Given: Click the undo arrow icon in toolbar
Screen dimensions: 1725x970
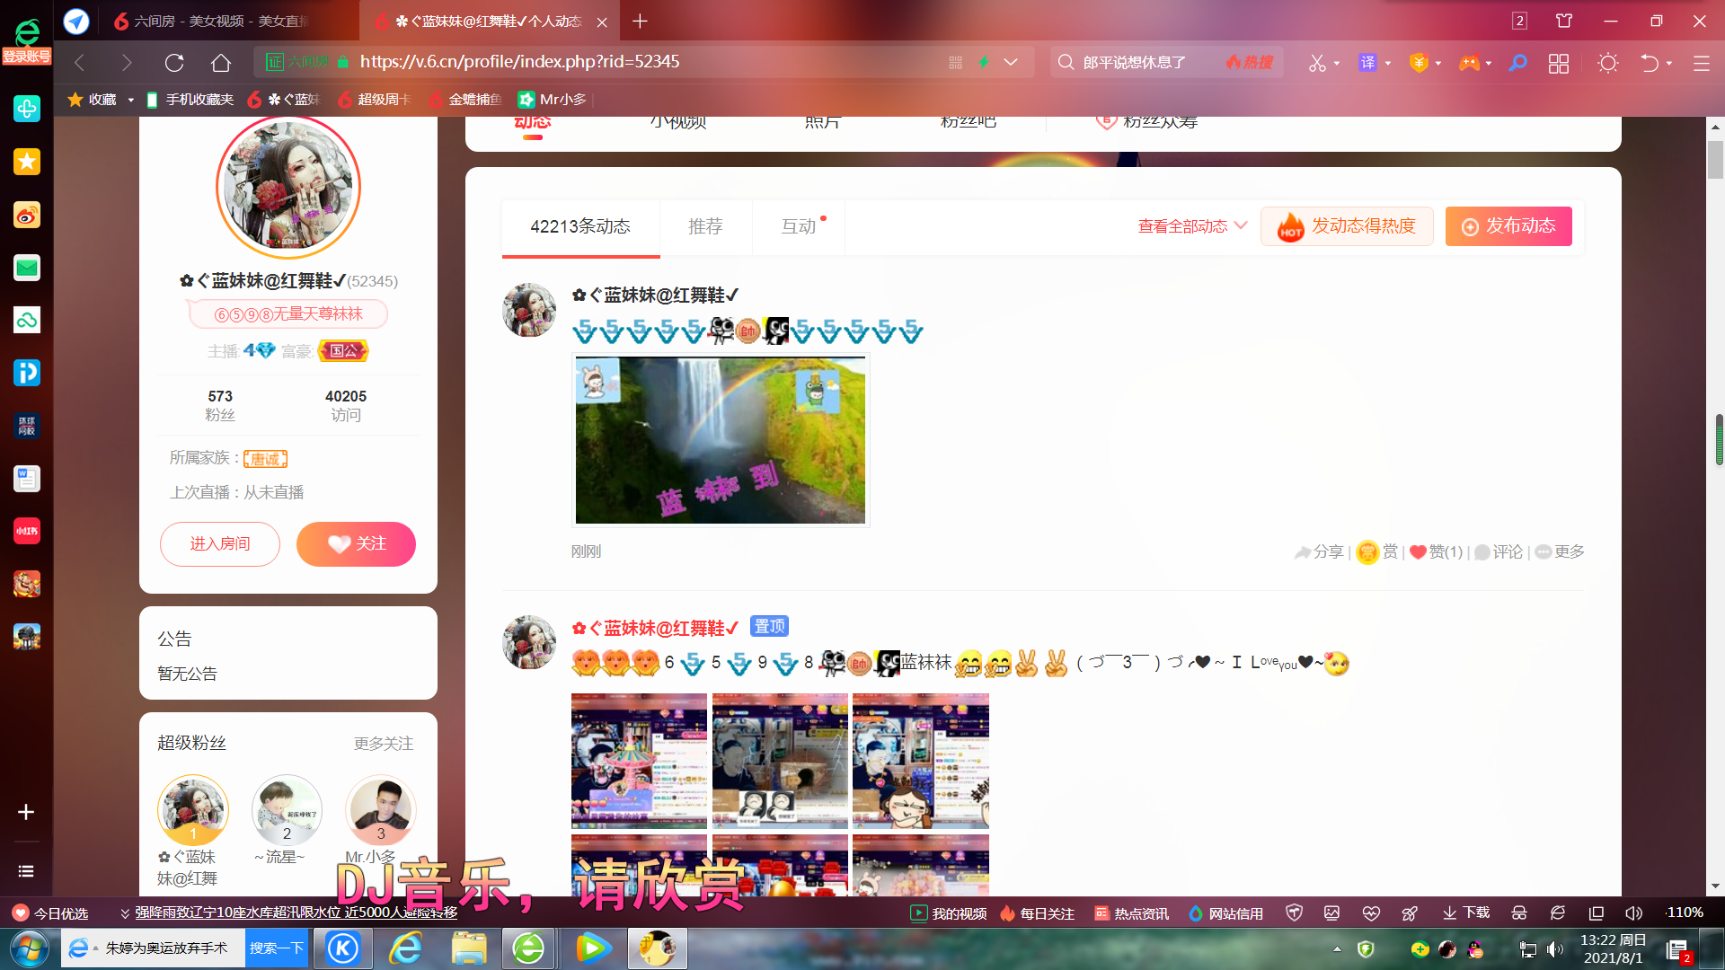Looking at the screenshot, I should [1650, 63].
